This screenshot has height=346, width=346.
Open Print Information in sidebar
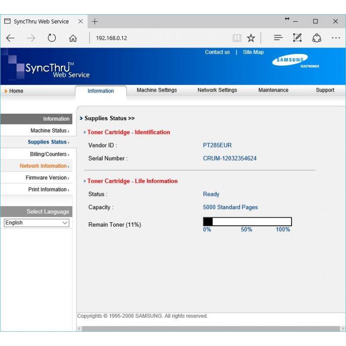(48, 189)
